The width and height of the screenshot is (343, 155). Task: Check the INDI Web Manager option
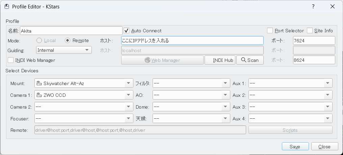click(10, 60)
